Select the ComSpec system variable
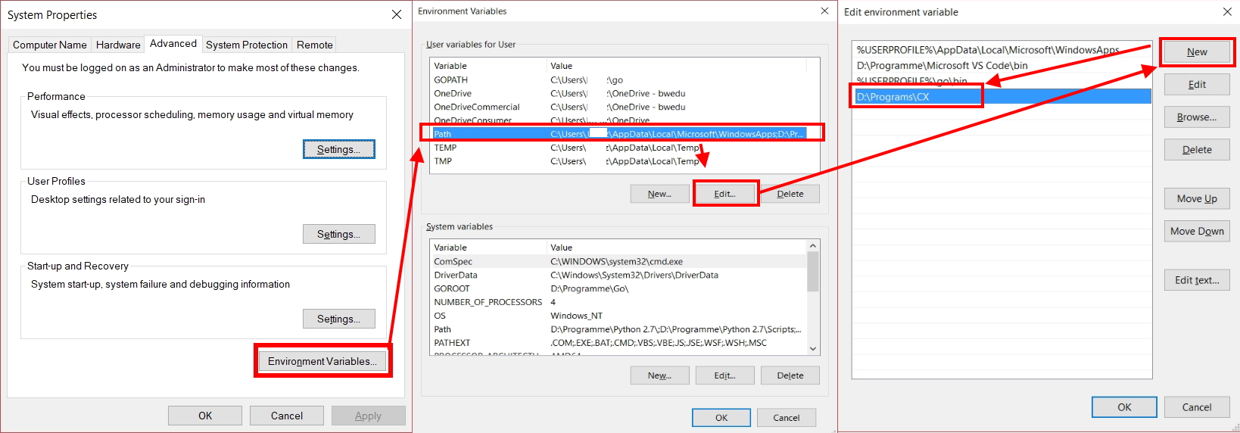1240x433 pixels. (x=618, y=261)
